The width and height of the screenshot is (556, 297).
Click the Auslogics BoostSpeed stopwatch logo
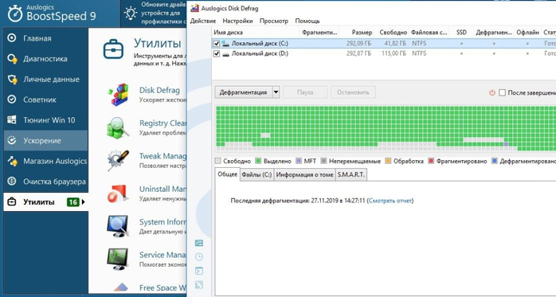15,13
